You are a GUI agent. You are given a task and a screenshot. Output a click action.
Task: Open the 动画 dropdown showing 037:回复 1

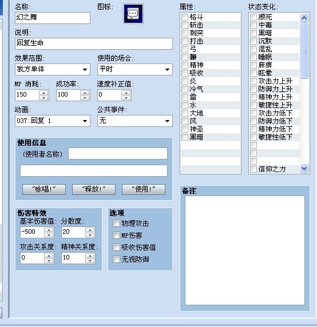coord(53,121)
